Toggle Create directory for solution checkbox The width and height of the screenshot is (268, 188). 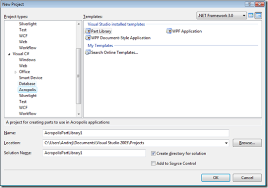click(x=153, y=154)
